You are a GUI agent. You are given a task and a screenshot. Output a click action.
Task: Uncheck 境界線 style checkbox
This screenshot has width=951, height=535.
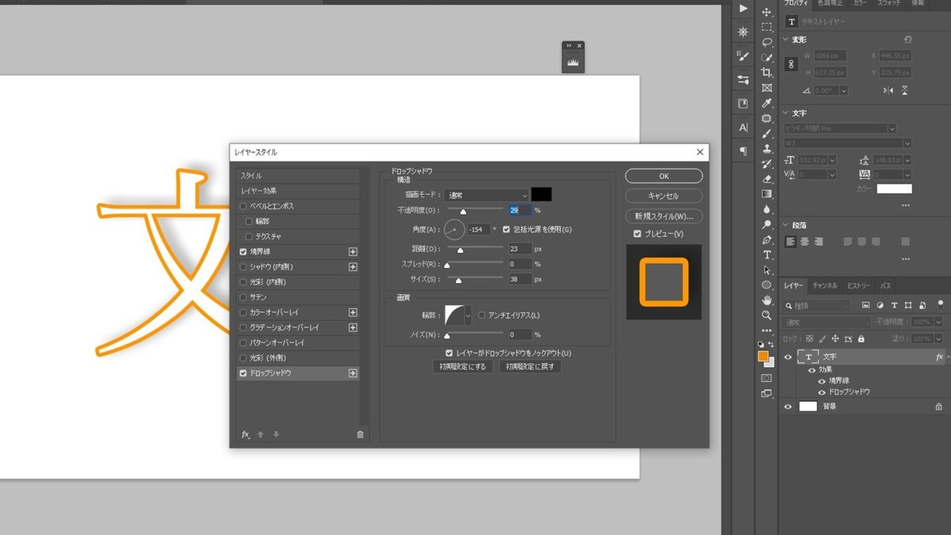coord(243,251)
